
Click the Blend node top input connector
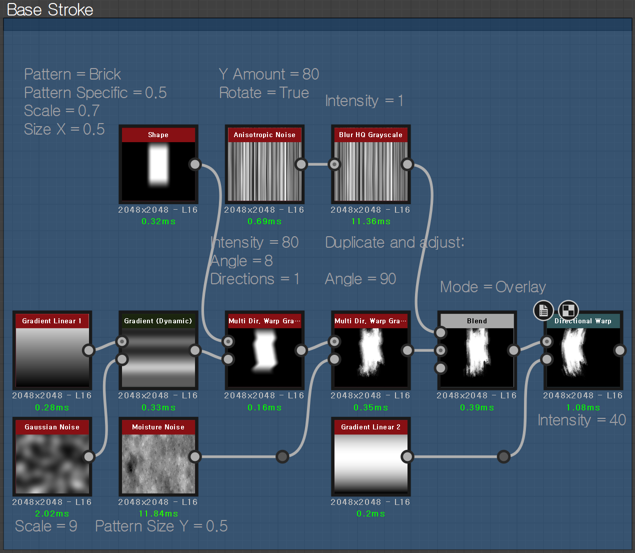click(440, 332)
